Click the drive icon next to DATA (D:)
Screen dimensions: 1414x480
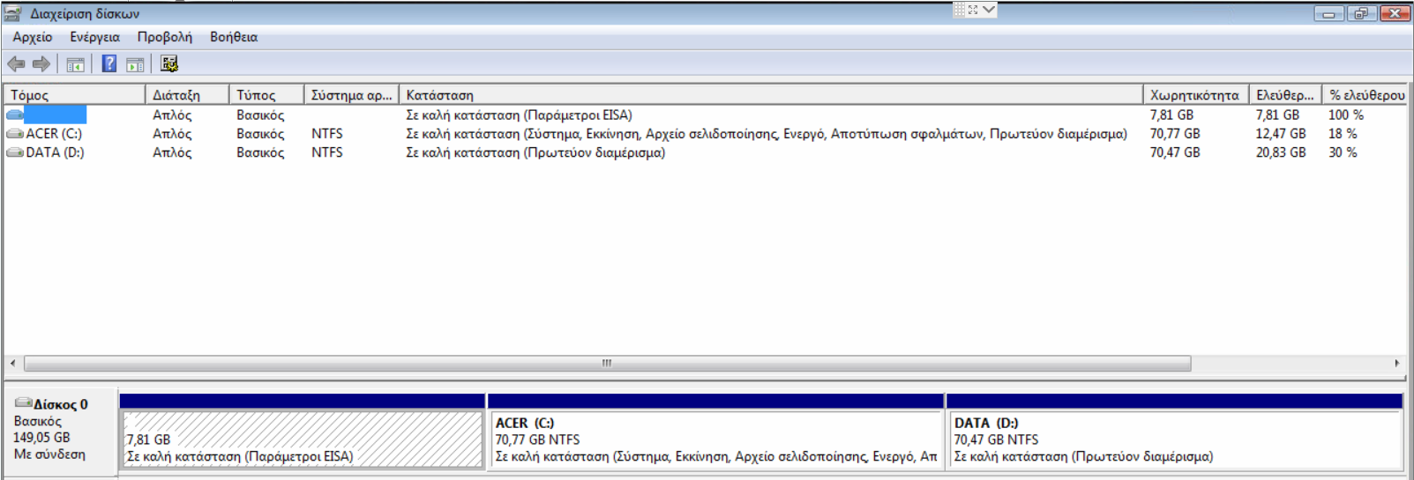(x=15, y=152)
